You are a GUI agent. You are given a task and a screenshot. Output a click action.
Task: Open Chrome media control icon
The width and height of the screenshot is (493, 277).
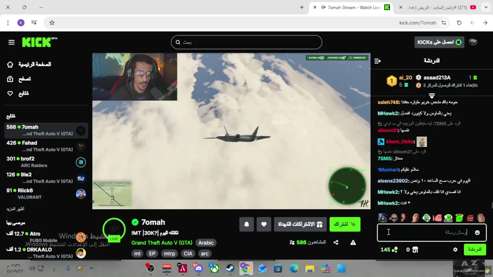pyautogui.click(x=34, y=23)
